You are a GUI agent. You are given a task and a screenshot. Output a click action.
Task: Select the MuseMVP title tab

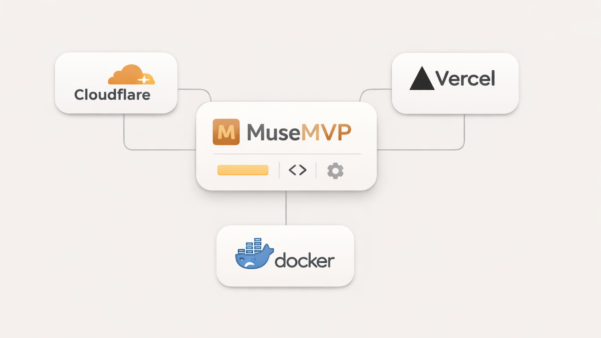point(298,132)
